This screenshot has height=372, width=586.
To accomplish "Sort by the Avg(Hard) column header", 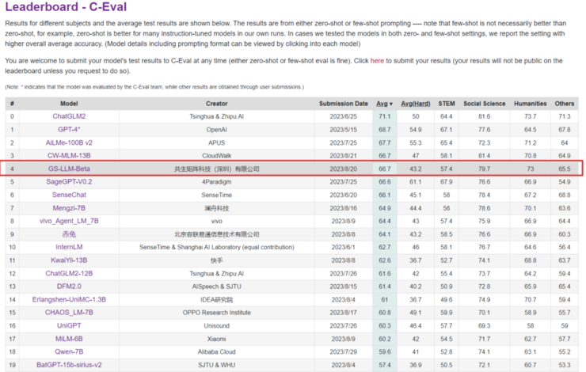I will (416, 104).
